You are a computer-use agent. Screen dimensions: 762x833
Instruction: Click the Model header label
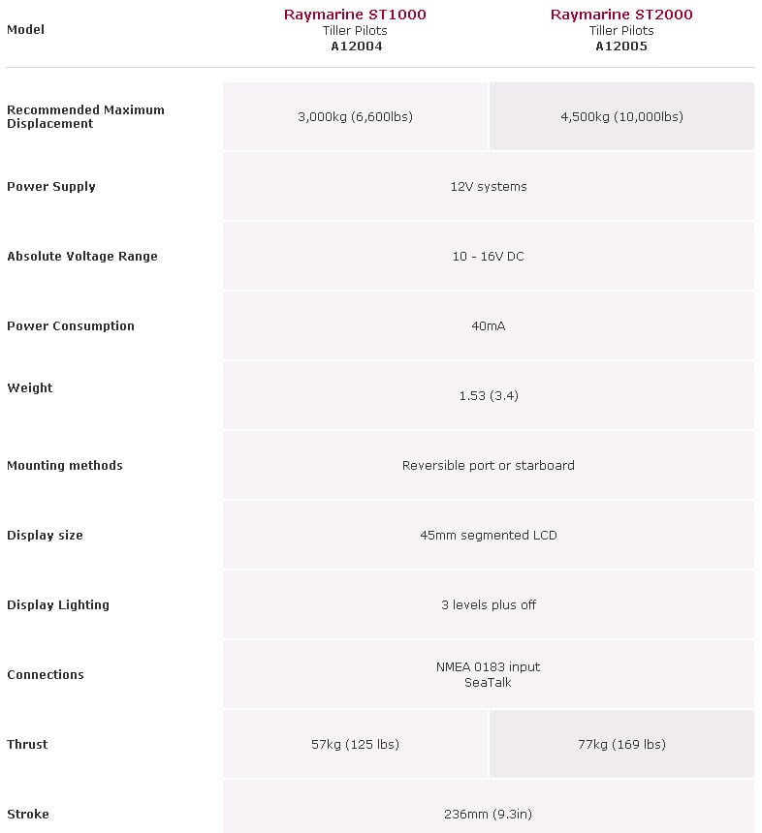(x=26, y=30)
